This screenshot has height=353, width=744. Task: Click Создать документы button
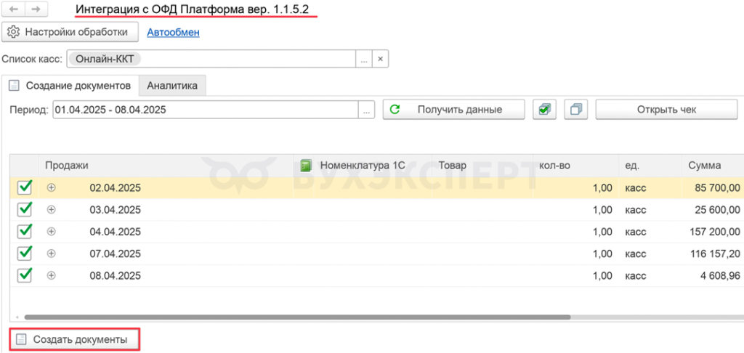(75, 339)
